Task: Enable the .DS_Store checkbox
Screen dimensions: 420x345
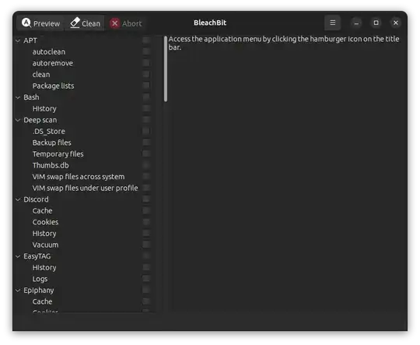Action: point(146,131)
